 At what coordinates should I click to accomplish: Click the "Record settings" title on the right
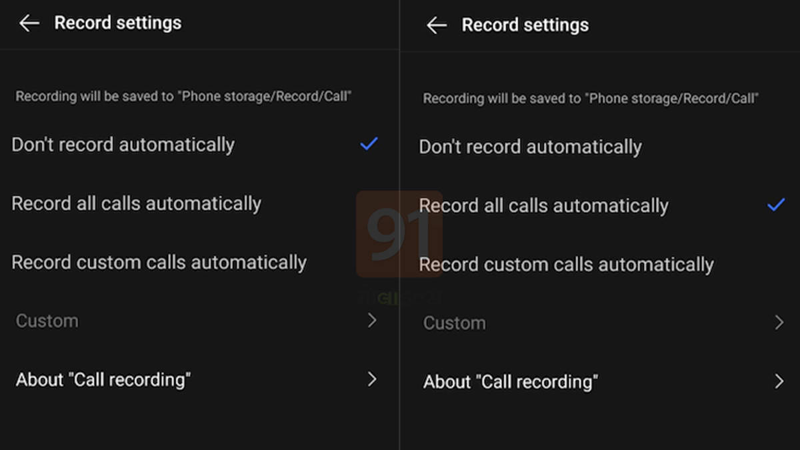pos(525,25)
